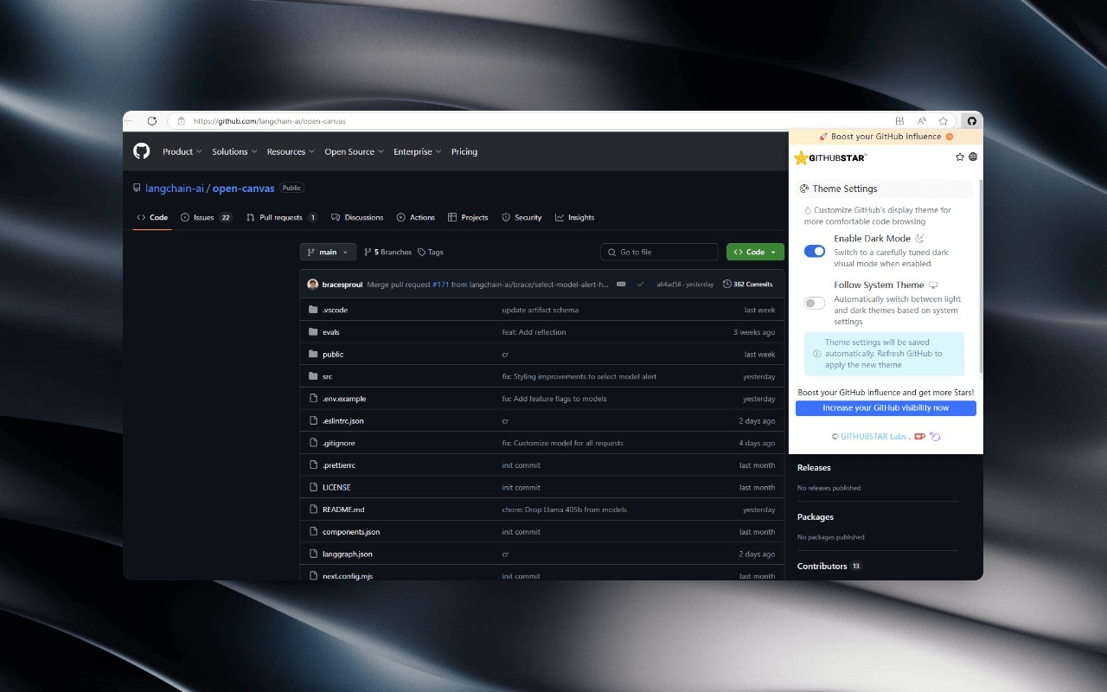
Task: Click the read aloud icon
Action: [922, 121]
